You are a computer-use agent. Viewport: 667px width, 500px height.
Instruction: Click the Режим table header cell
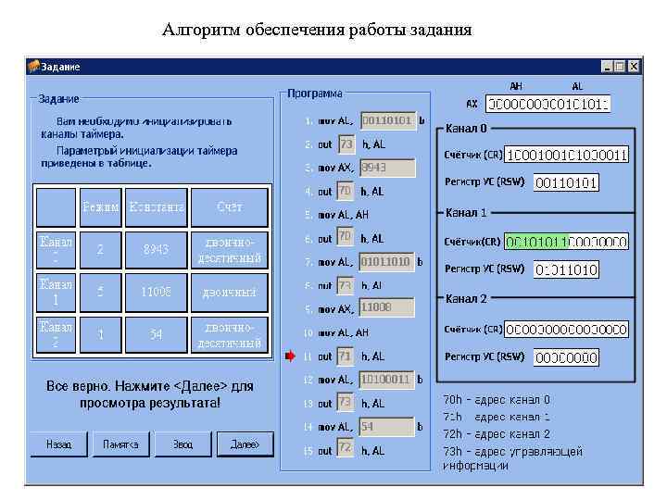click(100, 207)
